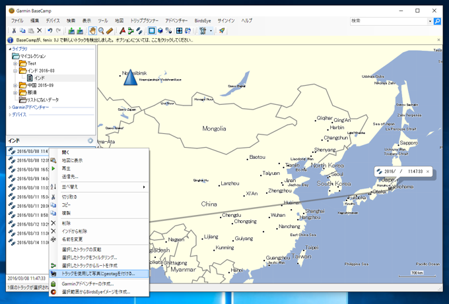
Task: Click the activity profile options icon
Action: click(x=203, y=30)
